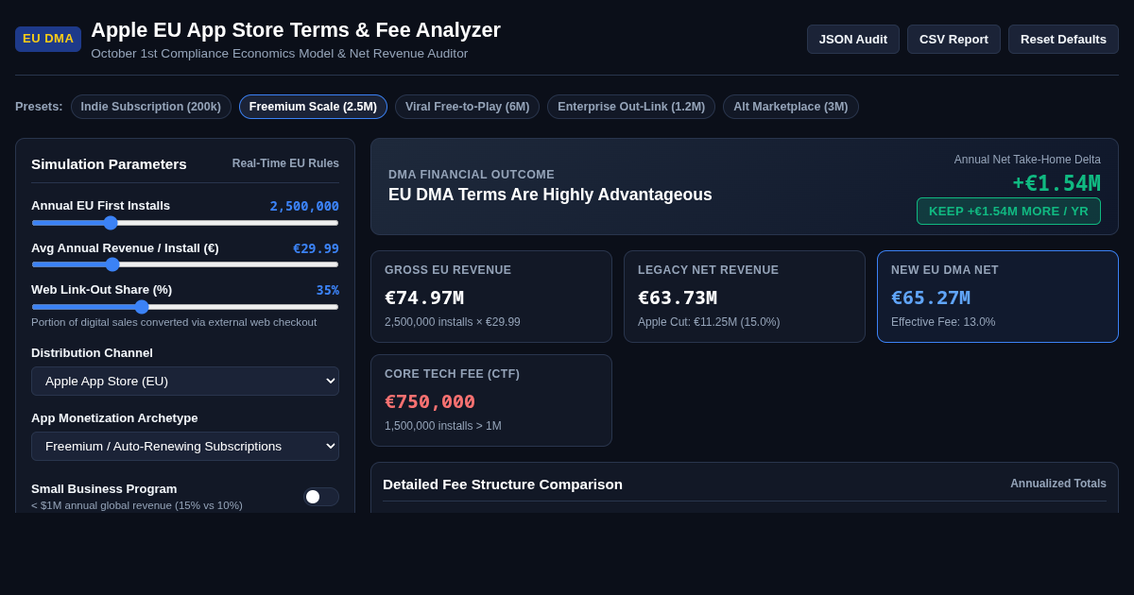
Task: Click the KEEP +€1.54M MORE / YR badge
Action: pyautogui.click(x=1008, y=211)
